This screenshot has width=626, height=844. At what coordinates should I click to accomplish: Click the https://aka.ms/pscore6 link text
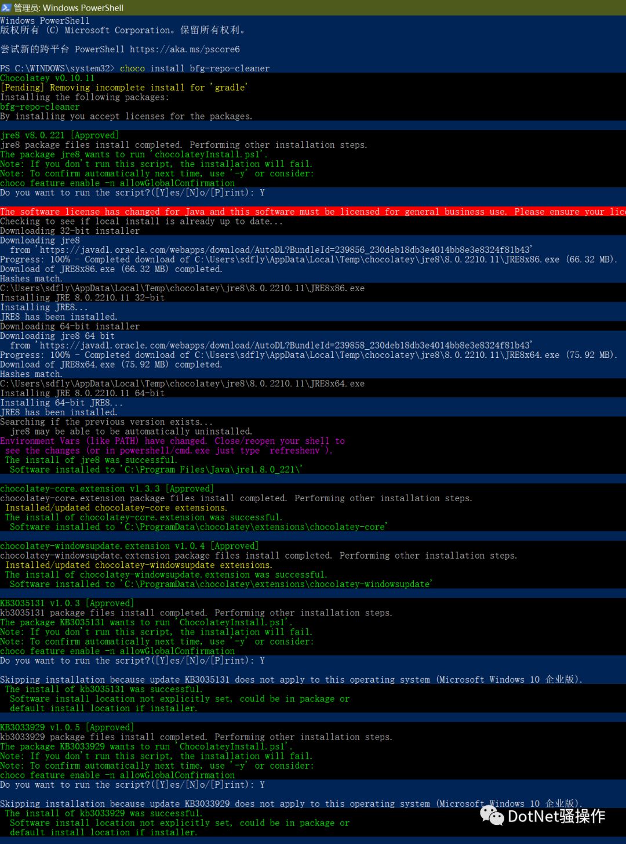[x=184, y=49]
